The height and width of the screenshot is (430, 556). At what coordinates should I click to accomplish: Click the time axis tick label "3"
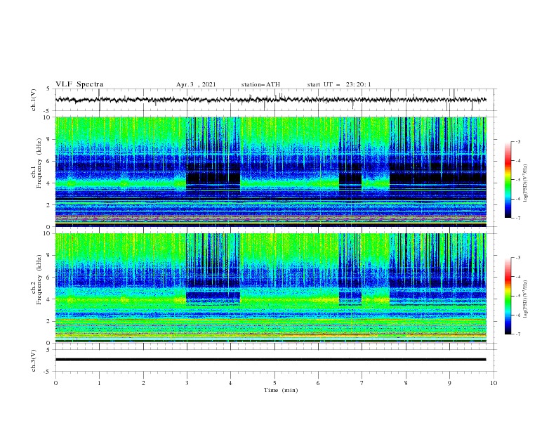click(187, 383)
